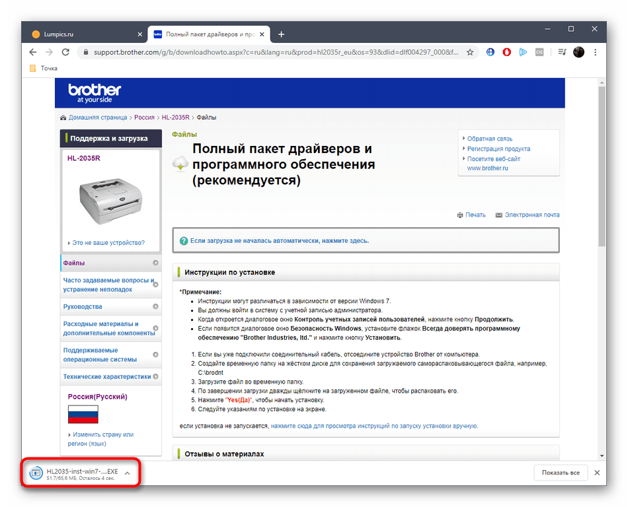Viewport: 628px width, 507px height.
Task: Expand the download item options chevron
Action: [128, 473]
